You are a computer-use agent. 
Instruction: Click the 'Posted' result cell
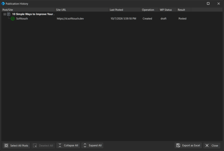click(182, 19)
